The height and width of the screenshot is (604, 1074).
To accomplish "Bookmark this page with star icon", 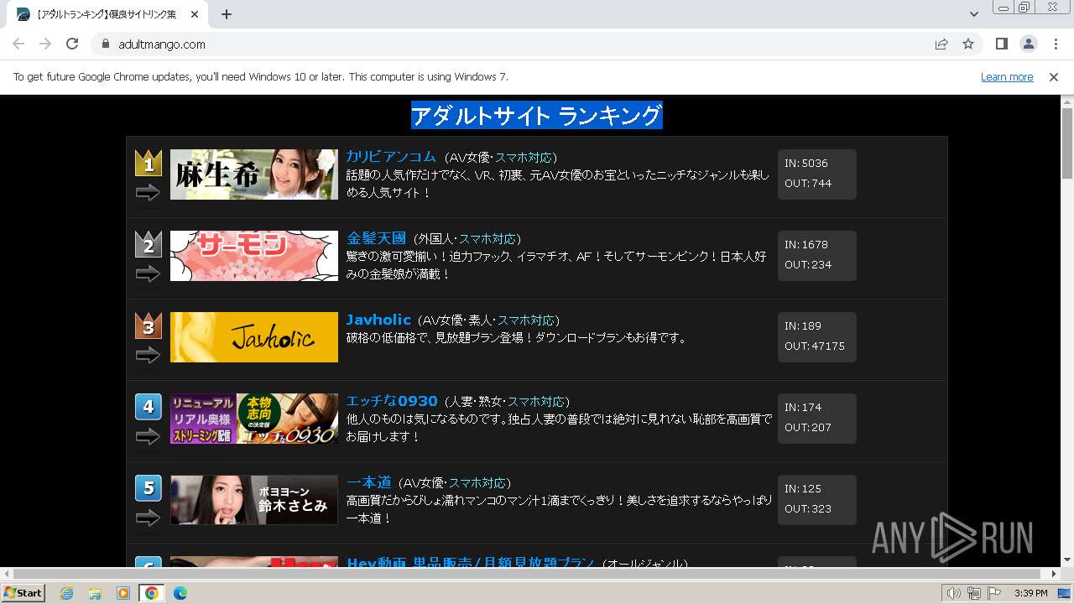I will point(968,44).
